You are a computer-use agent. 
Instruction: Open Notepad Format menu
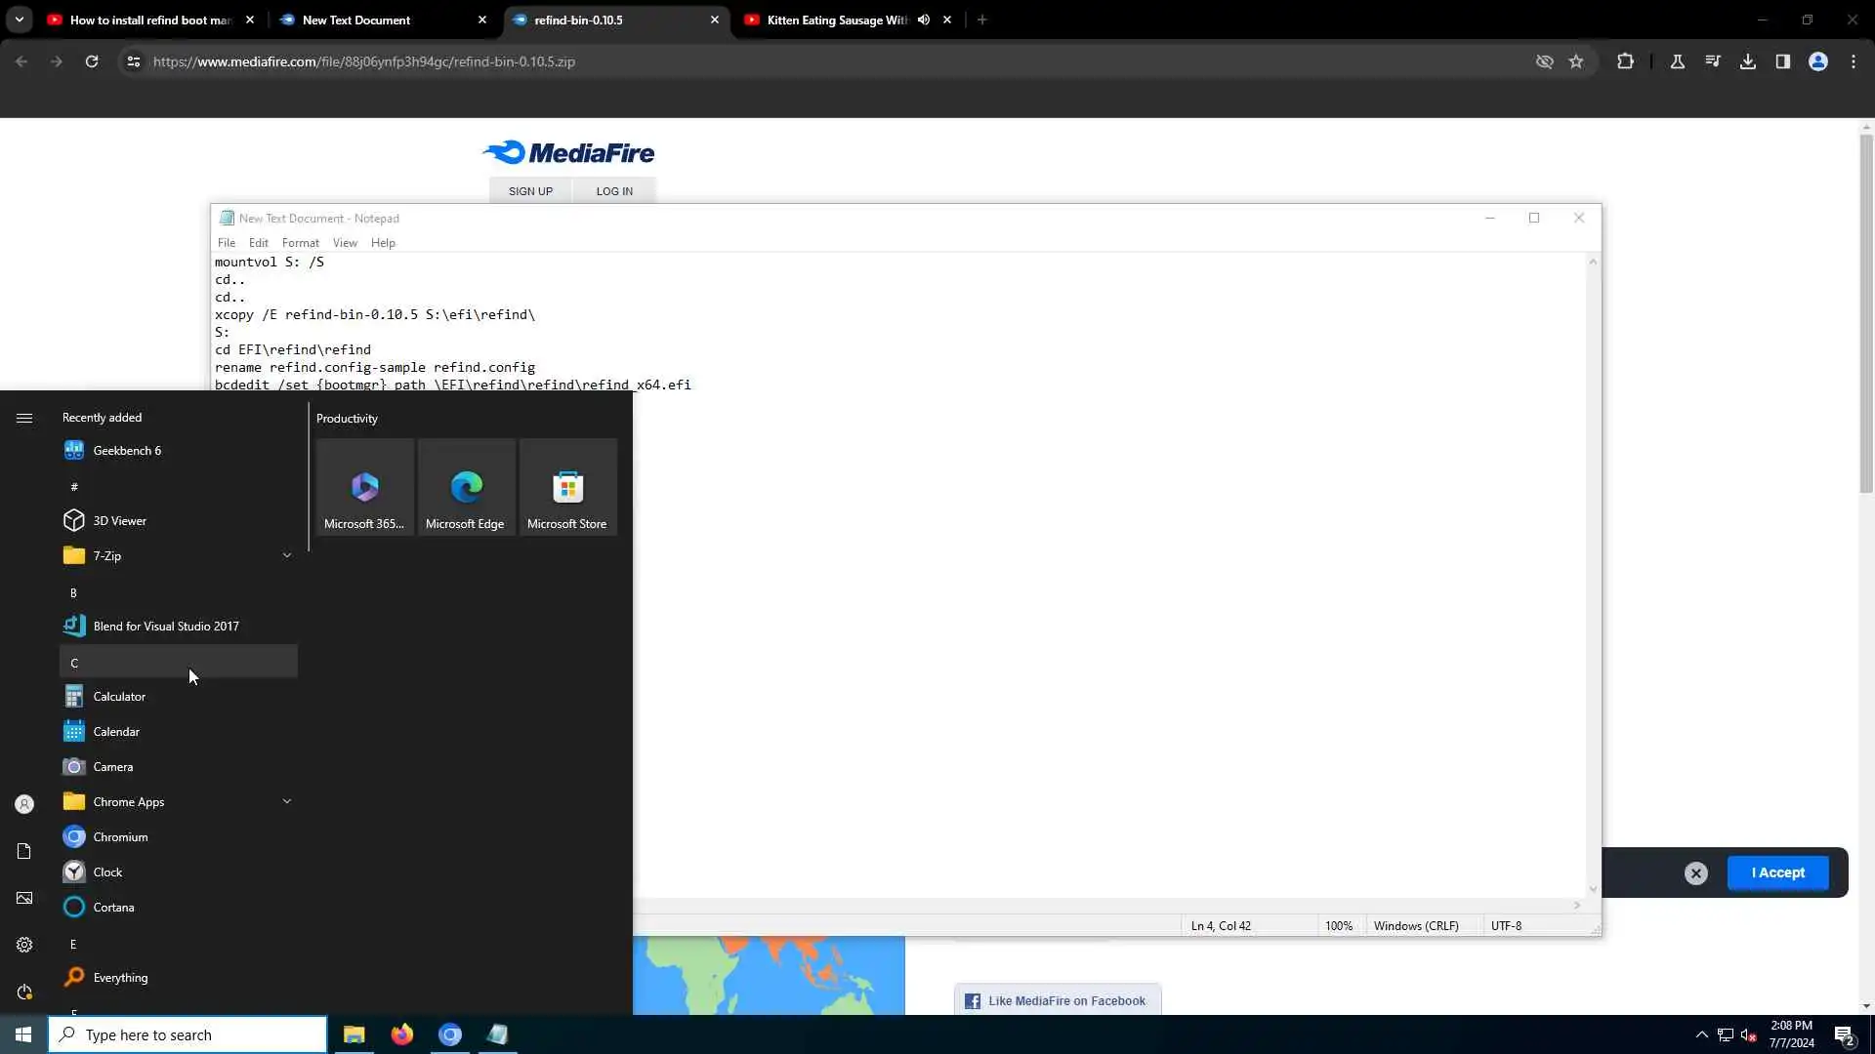(300, 243)
